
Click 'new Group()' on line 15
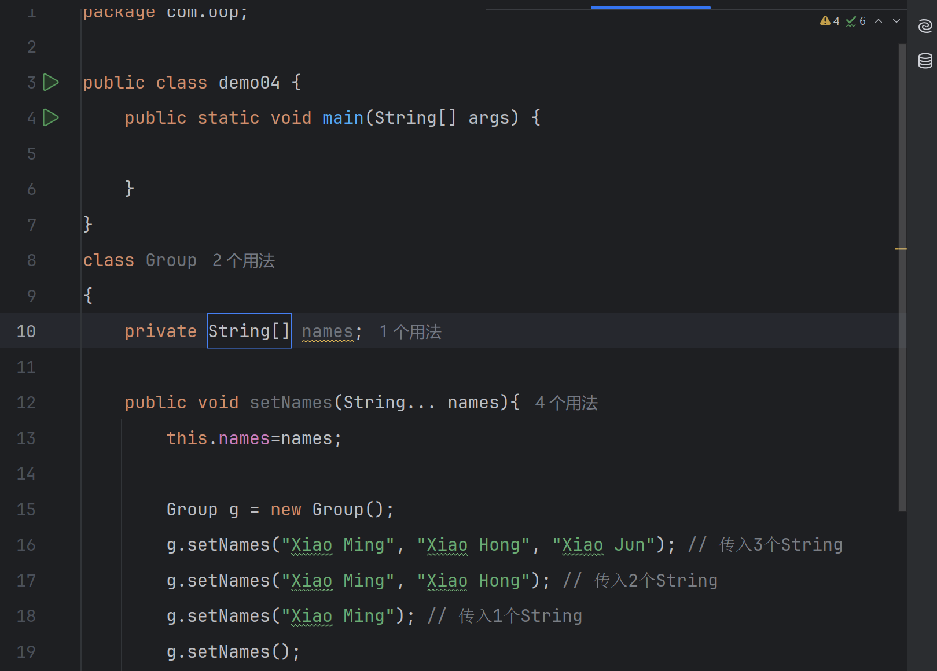[x=327, y=510]
